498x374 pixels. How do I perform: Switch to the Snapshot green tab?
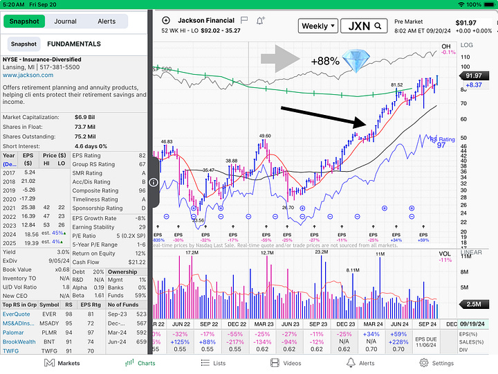tap(24, 21)
